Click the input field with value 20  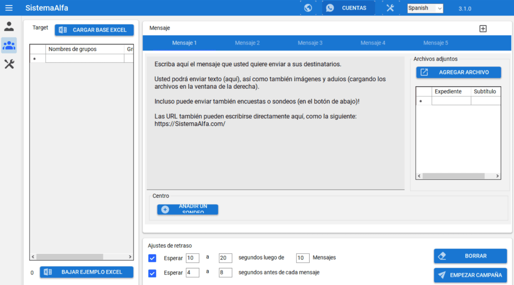point(225,258)
